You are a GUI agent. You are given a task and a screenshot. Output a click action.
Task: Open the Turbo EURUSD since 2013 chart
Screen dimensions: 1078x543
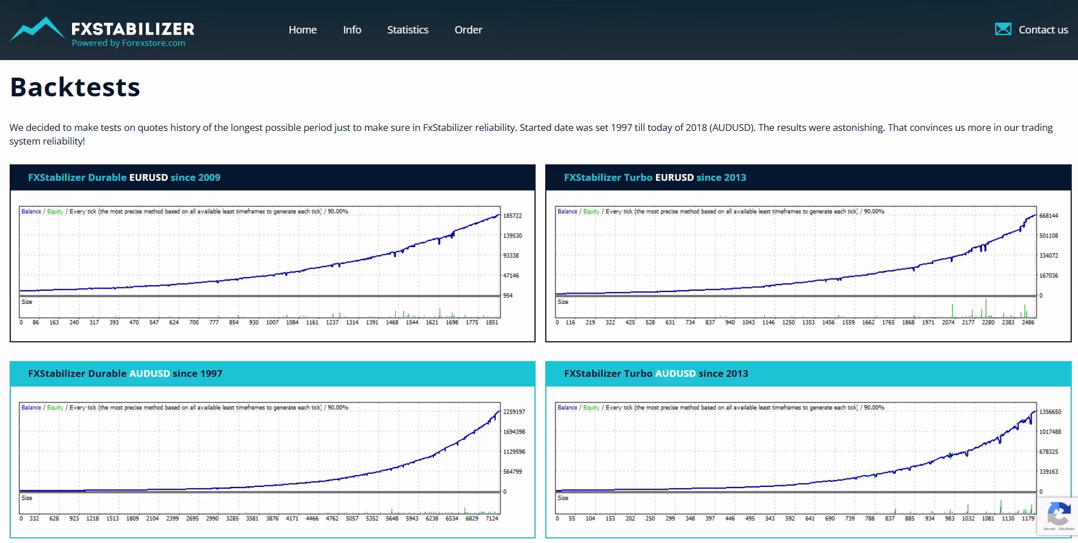[x=808, y=266]
